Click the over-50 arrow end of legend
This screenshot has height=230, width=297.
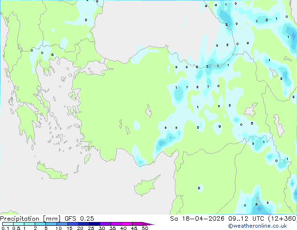pyautogui.click(x=148, y=224)
